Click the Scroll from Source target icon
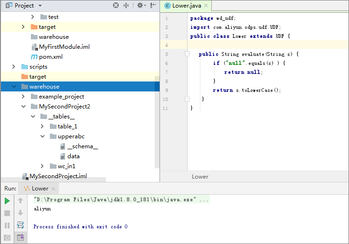349x244 pixels. point(116,5)
